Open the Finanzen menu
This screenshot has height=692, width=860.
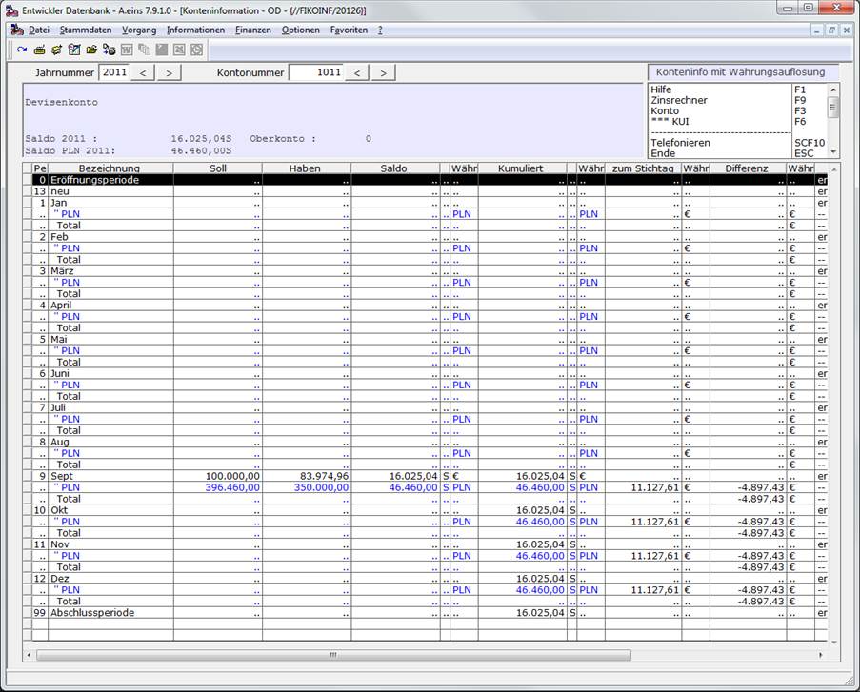click(252, 30)
